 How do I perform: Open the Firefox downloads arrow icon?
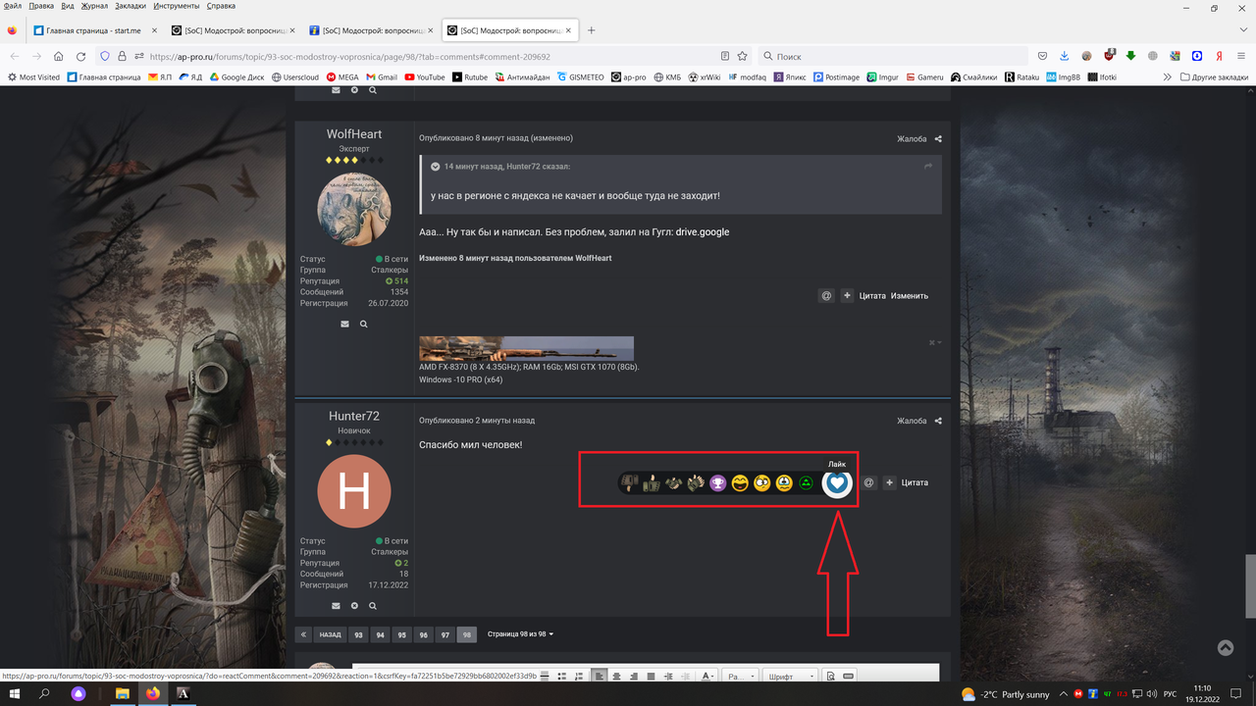[x=1065, y=56]
